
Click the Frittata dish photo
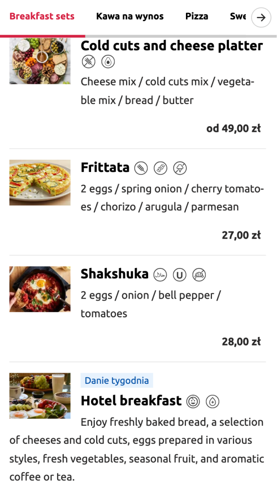pos(40,182)
